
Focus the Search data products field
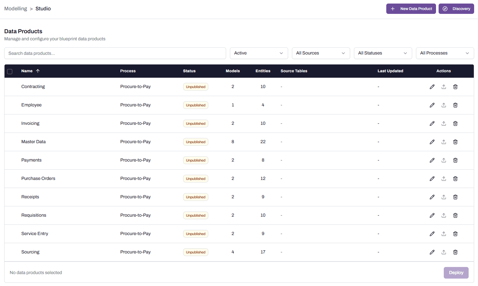115,53
